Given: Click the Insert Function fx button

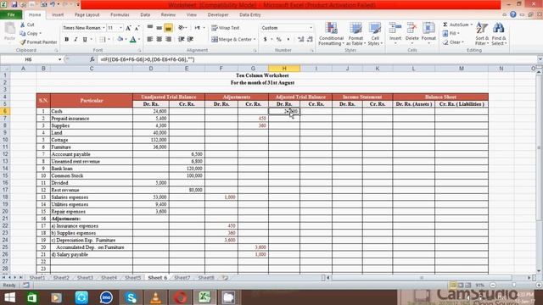Looking at the screenshot, I should pos(92,59).
